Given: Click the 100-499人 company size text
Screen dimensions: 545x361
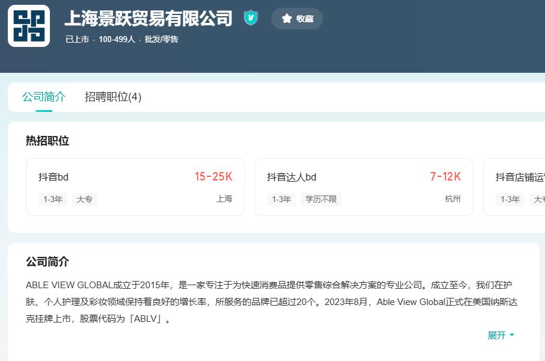Looking at the screenshot, I should click(117, 39).
